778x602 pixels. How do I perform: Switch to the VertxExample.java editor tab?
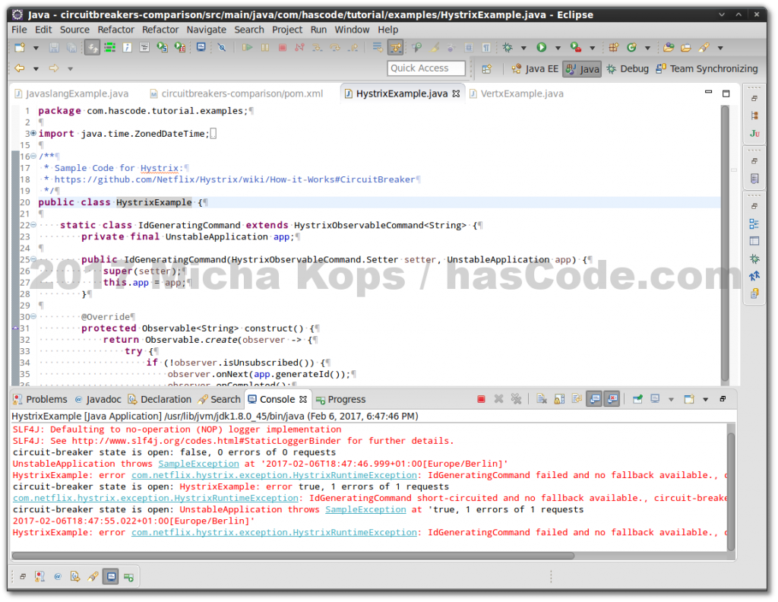click(517, 93)
